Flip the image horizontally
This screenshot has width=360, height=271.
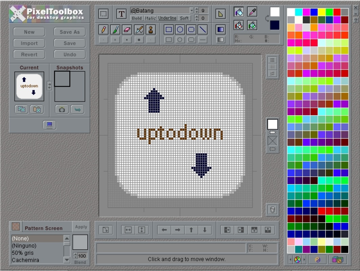coord(128,230)
